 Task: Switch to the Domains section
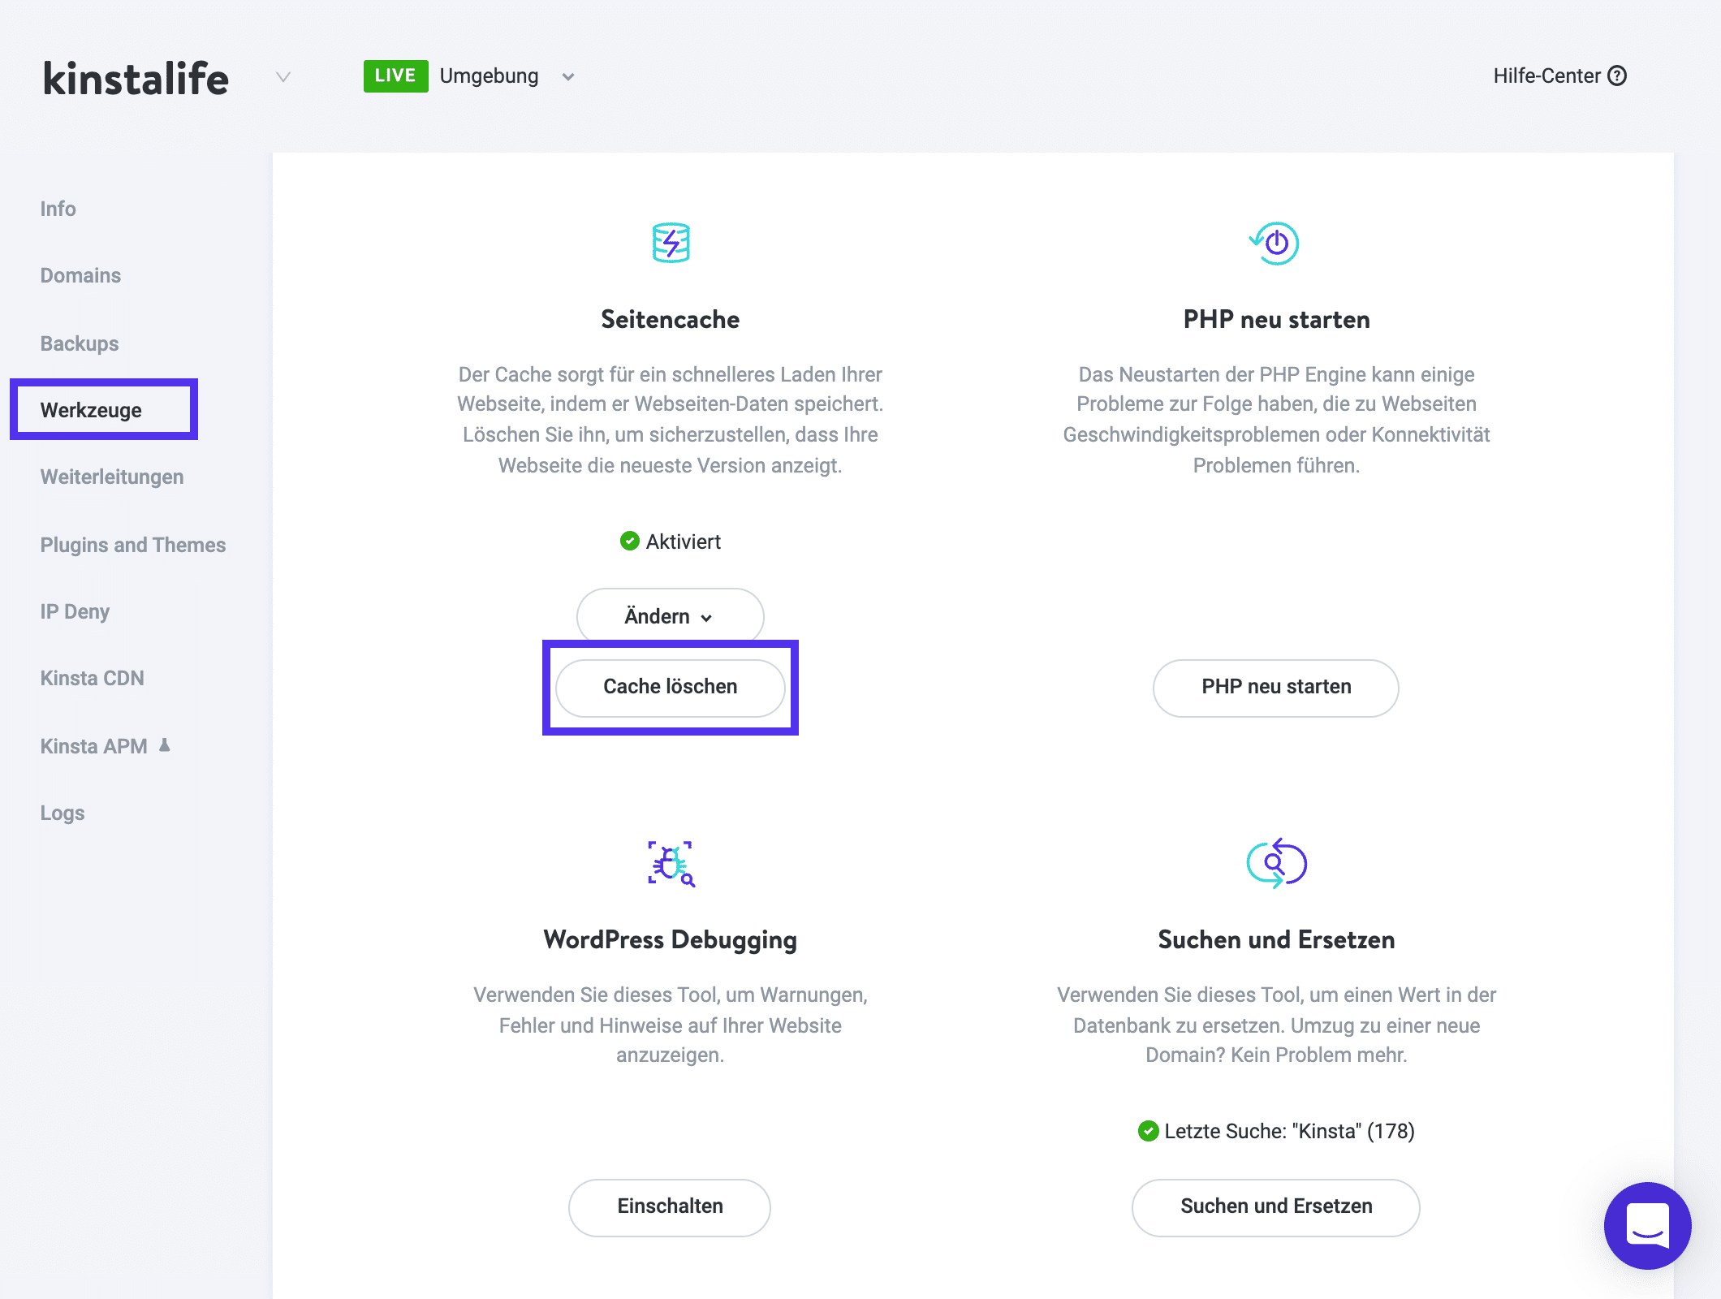(x=80, y=275)
